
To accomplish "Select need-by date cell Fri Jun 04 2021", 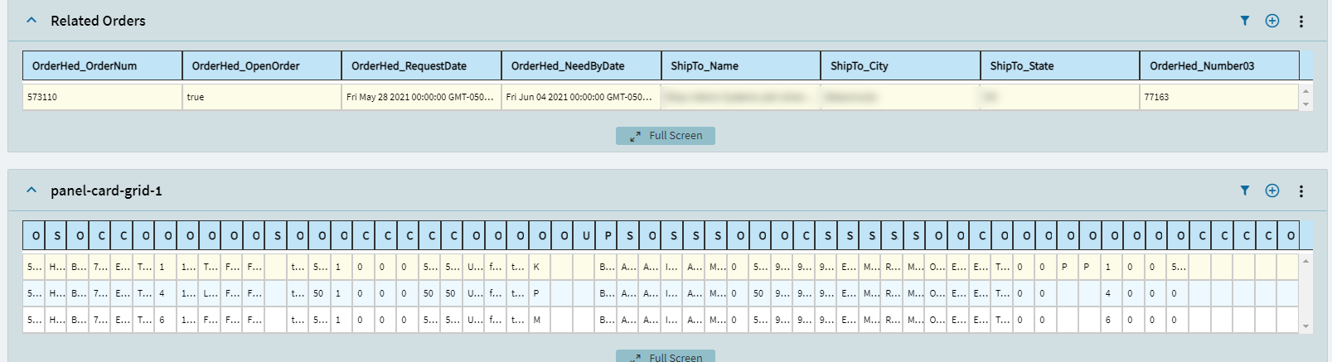I will click(x=581, y=97).
